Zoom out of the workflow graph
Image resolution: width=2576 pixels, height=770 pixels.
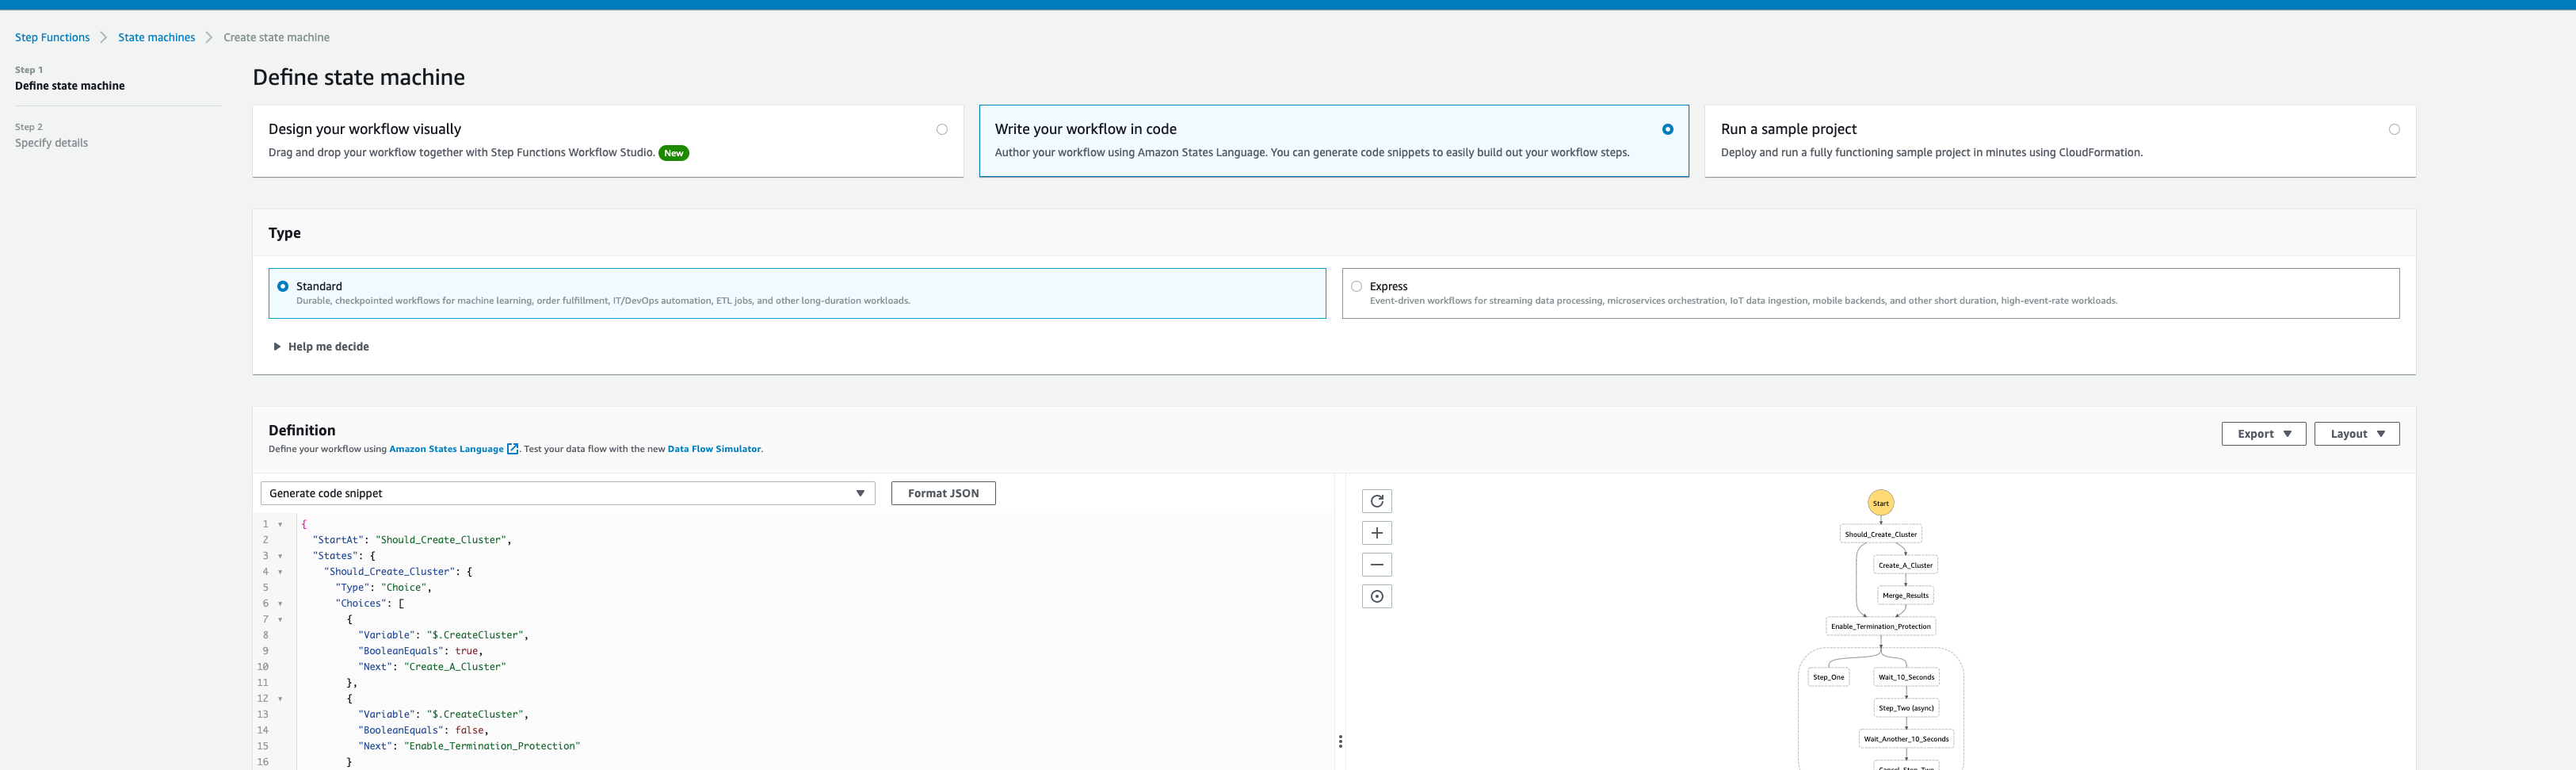tap(1377, 565)
